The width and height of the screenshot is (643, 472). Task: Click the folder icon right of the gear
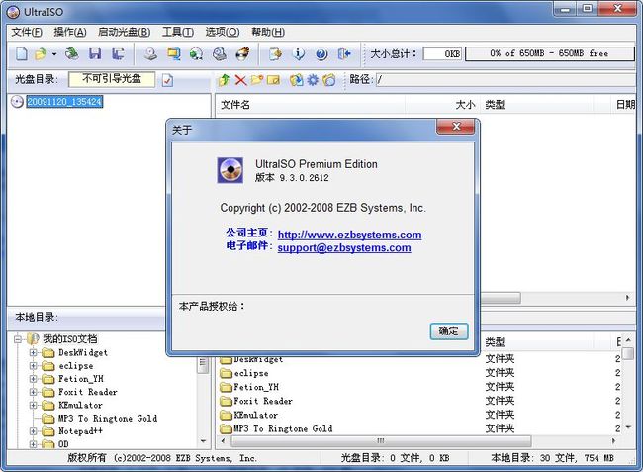tap(328, 80)
